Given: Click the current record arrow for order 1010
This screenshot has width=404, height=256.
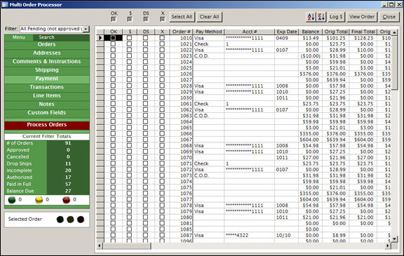Looking at the screenshot, I should point(100,38).
